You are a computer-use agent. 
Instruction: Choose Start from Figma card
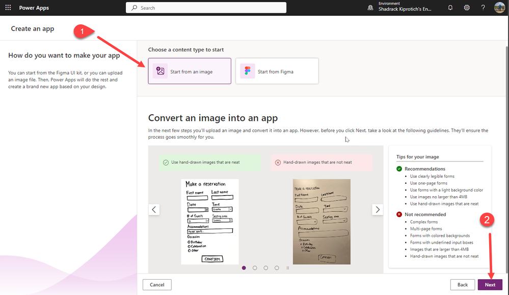coord(277,71)
